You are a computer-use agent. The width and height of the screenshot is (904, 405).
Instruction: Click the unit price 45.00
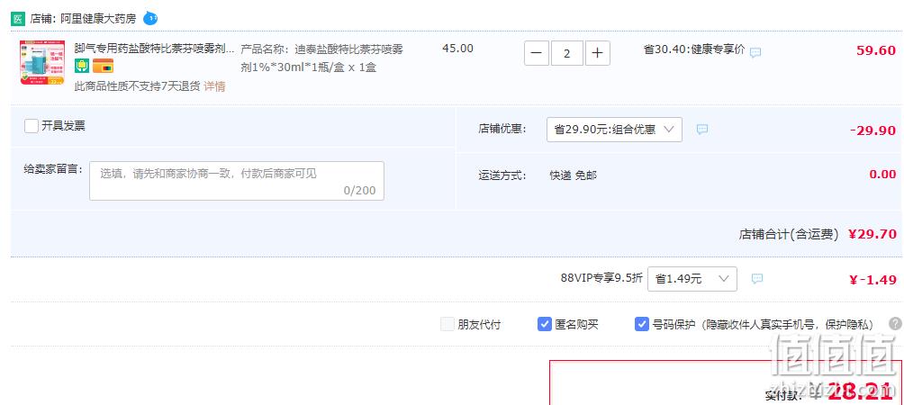(x=457, y=49)
